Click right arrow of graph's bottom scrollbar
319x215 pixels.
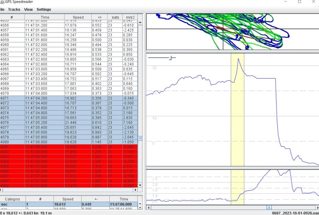click(317, 207)
